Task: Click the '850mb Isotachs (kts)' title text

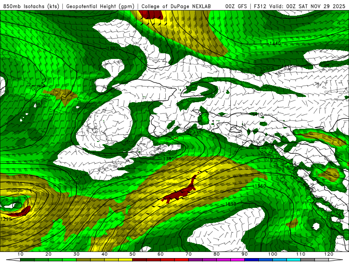Action: click(31, 7)
